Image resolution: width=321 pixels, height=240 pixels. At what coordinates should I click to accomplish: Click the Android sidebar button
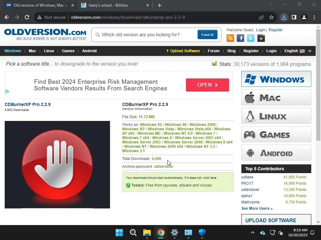276,153
